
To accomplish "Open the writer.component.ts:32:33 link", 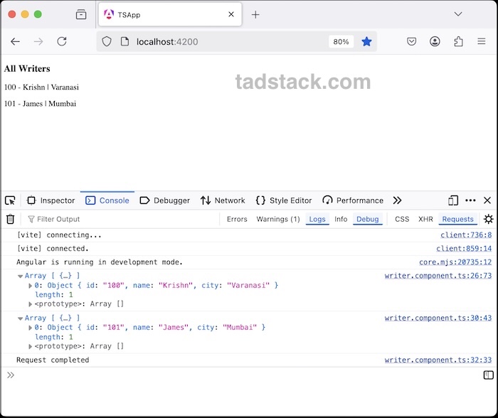I will (438, 360).
